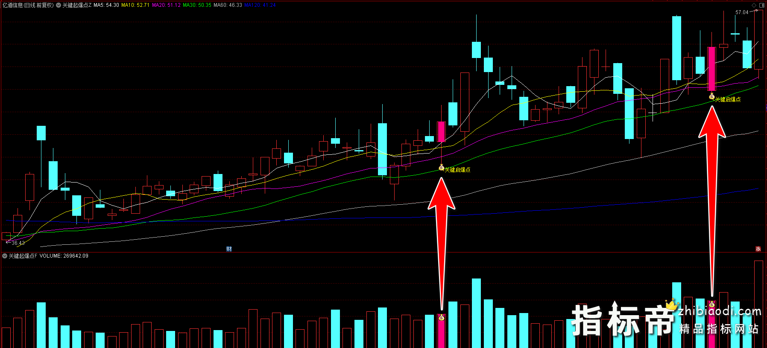Click the MA5: 54.30 label
767x348 pixels.
[106, 5]
